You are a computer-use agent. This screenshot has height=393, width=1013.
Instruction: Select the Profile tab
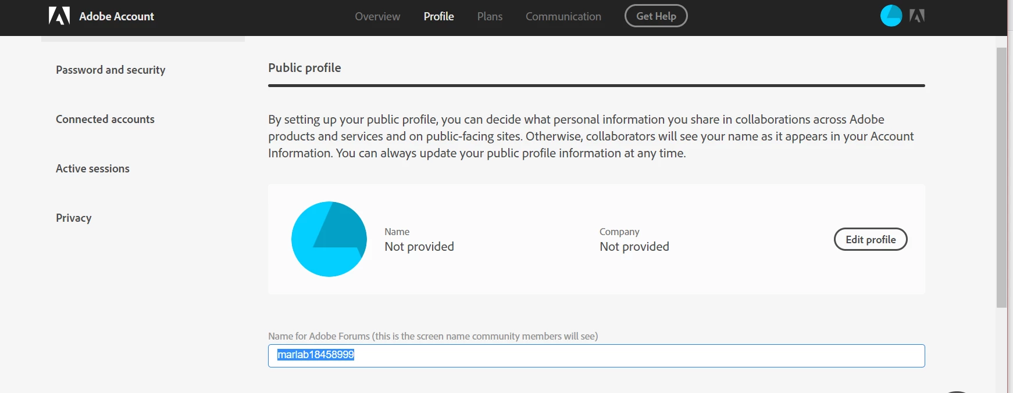(438, 16)
